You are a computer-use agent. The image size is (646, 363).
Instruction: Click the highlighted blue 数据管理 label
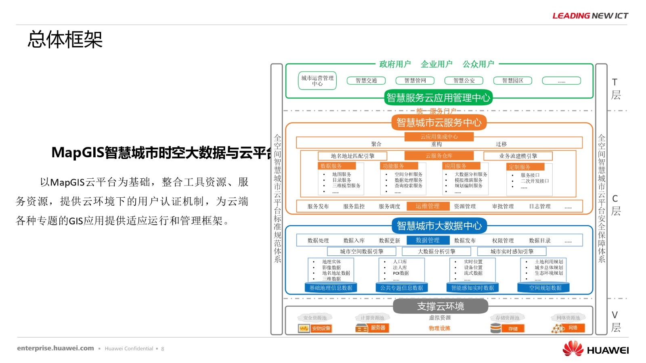(x=428, y=240)
